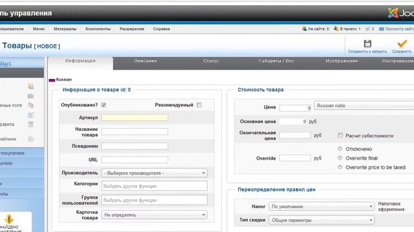Click the top yellow folder icon in the sidebar
This screenshot has height=232, width=414.
[30, 86]
